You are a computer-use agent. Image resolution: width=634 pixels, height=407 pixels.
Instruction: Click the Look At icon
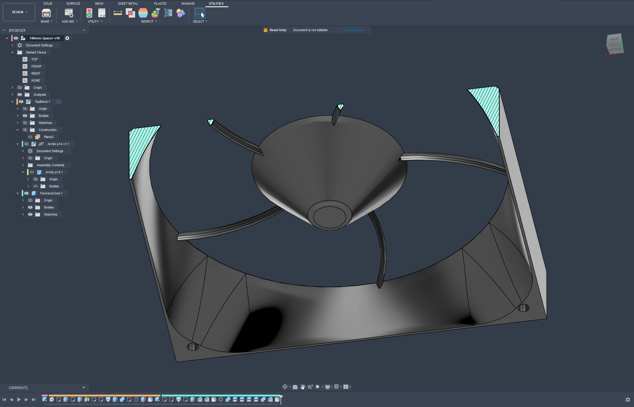[x=295, y=387]
